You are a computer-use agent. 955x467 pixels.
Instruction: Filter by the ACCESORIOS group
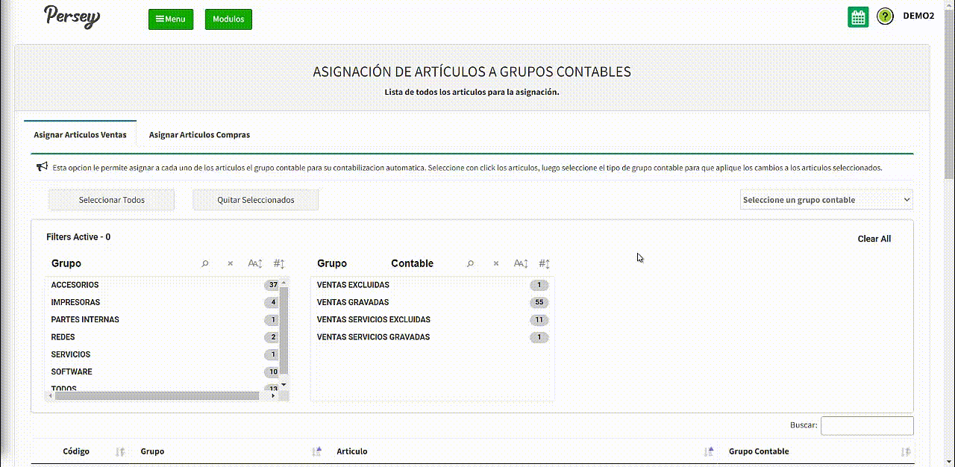pos(75,285)
